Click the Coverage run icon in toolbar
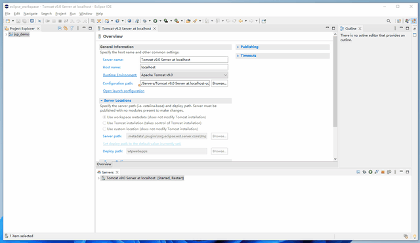 click(x=166, y=21)
